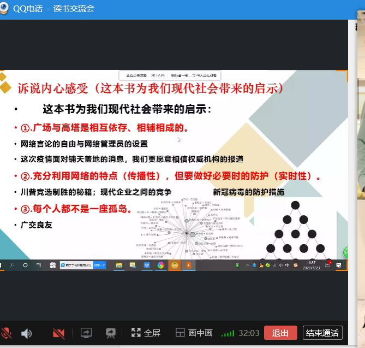
Task: Click the shared-screen status bar above slide
Action: point(173,76)
